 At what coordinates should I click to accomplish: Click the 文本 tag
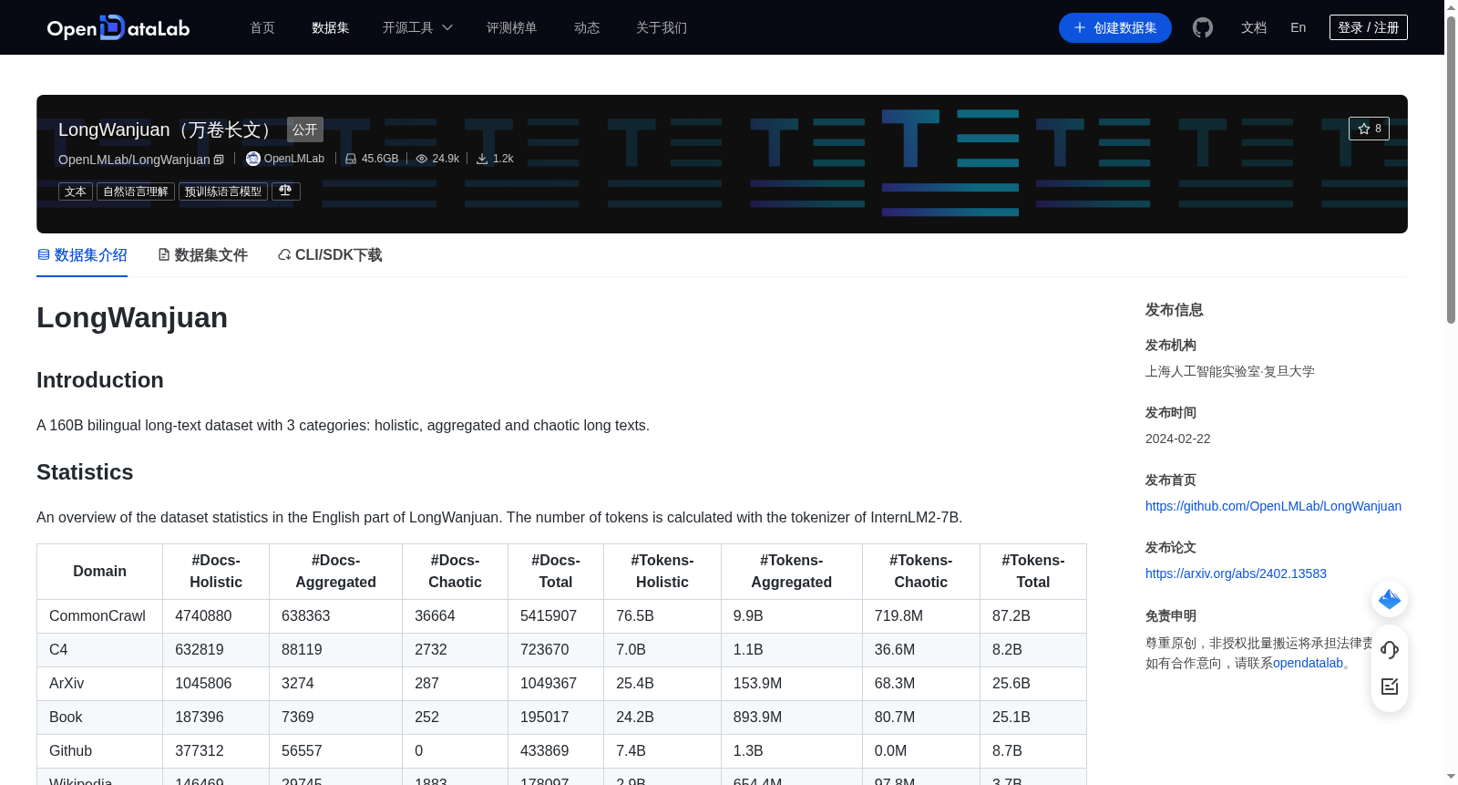coord(76,191)
